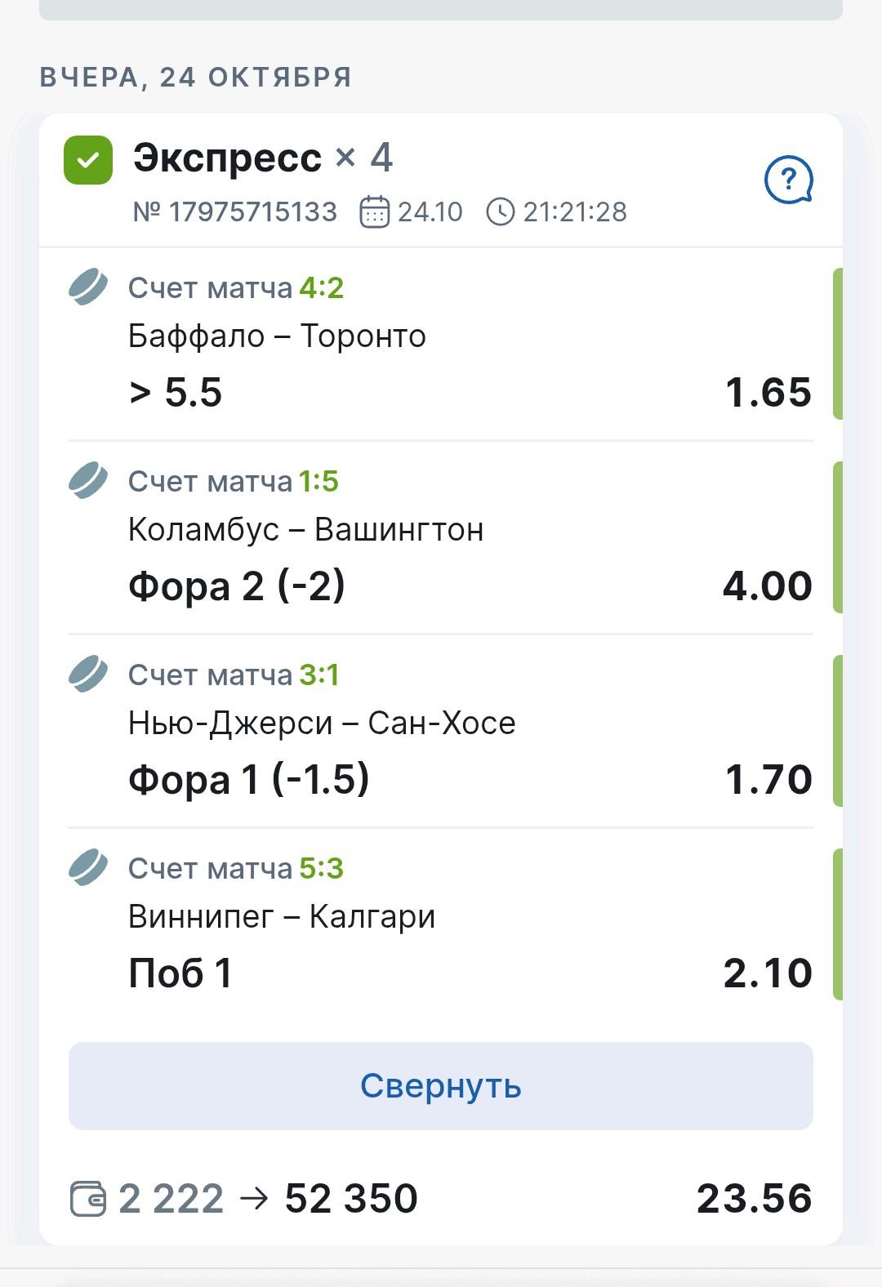882x1287 pixels.
Task: Click the hockey puck icon beside Нью-Джерси – Сан-Хосе
Action: [x=87, y=674]
